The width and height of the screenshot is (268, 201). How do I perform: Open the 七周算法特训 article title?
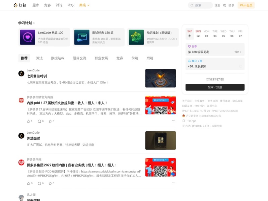pyautogui.click(x=37, y=76)
